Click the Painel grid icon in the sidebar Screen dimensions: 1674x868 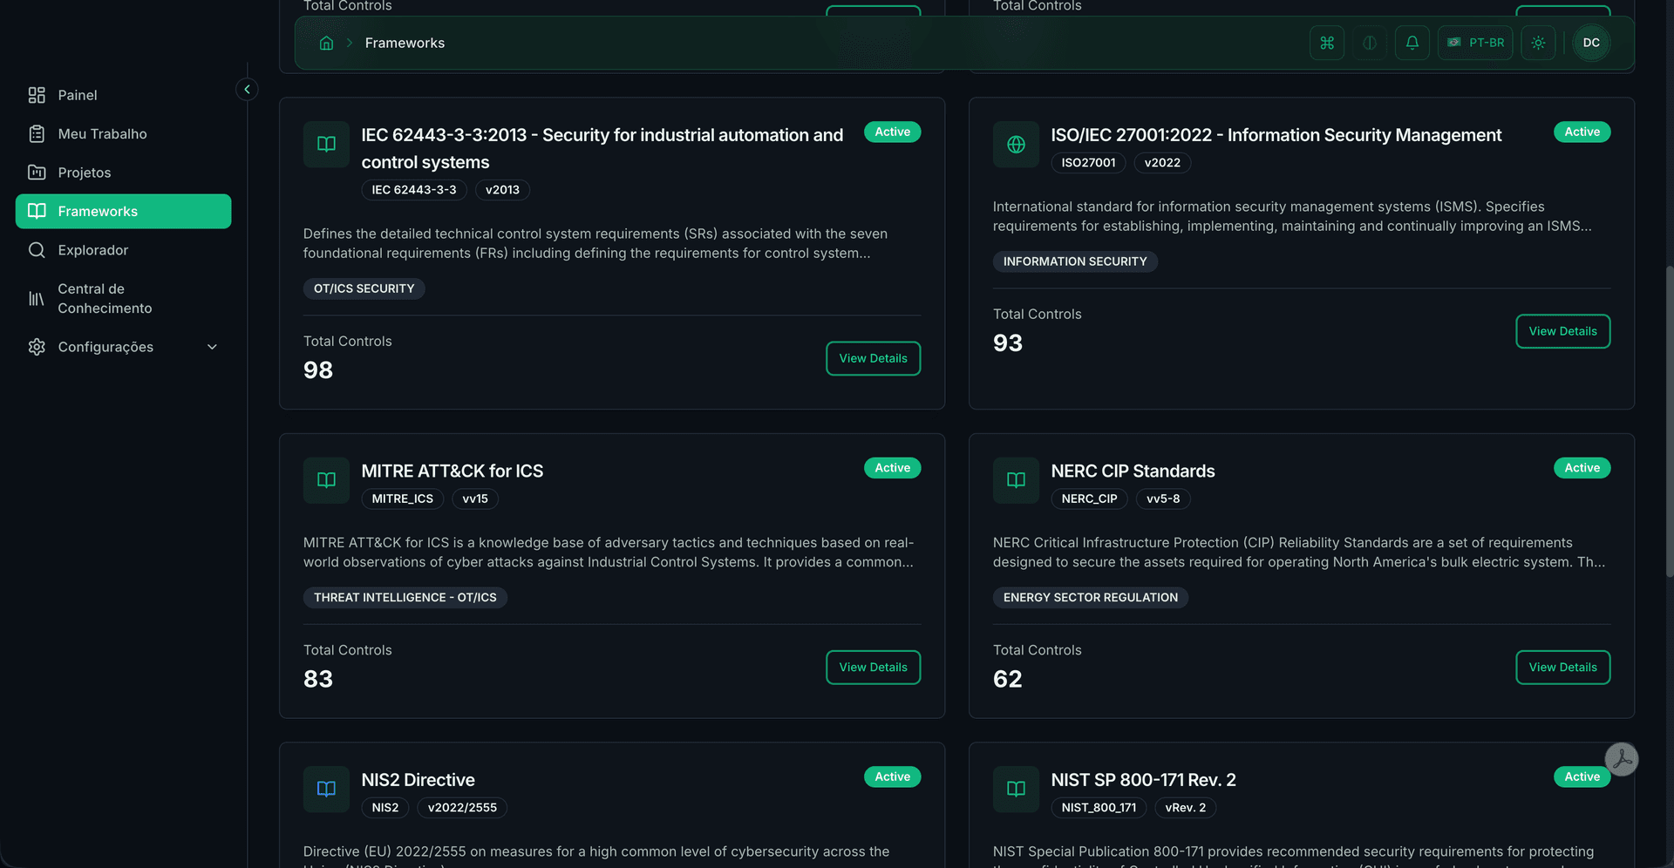(36, 95)
